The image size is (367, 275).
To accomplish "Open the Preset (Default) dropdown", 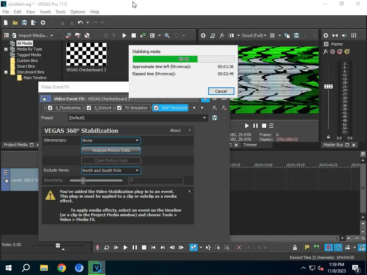I will point(138,118).
